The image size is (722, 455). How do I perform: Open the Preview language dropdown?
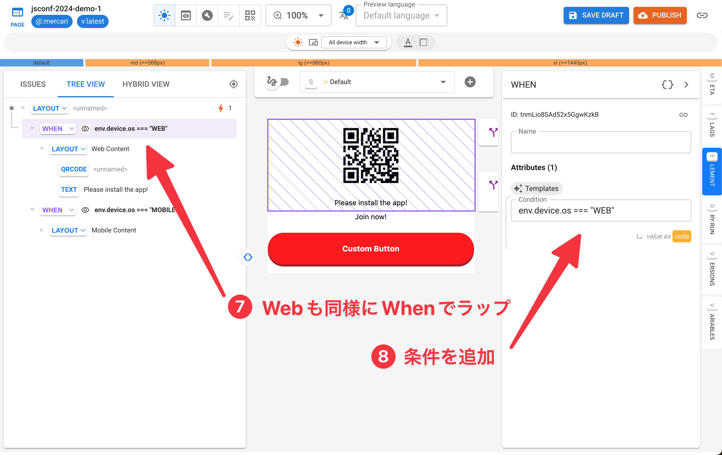pos(401,15)
